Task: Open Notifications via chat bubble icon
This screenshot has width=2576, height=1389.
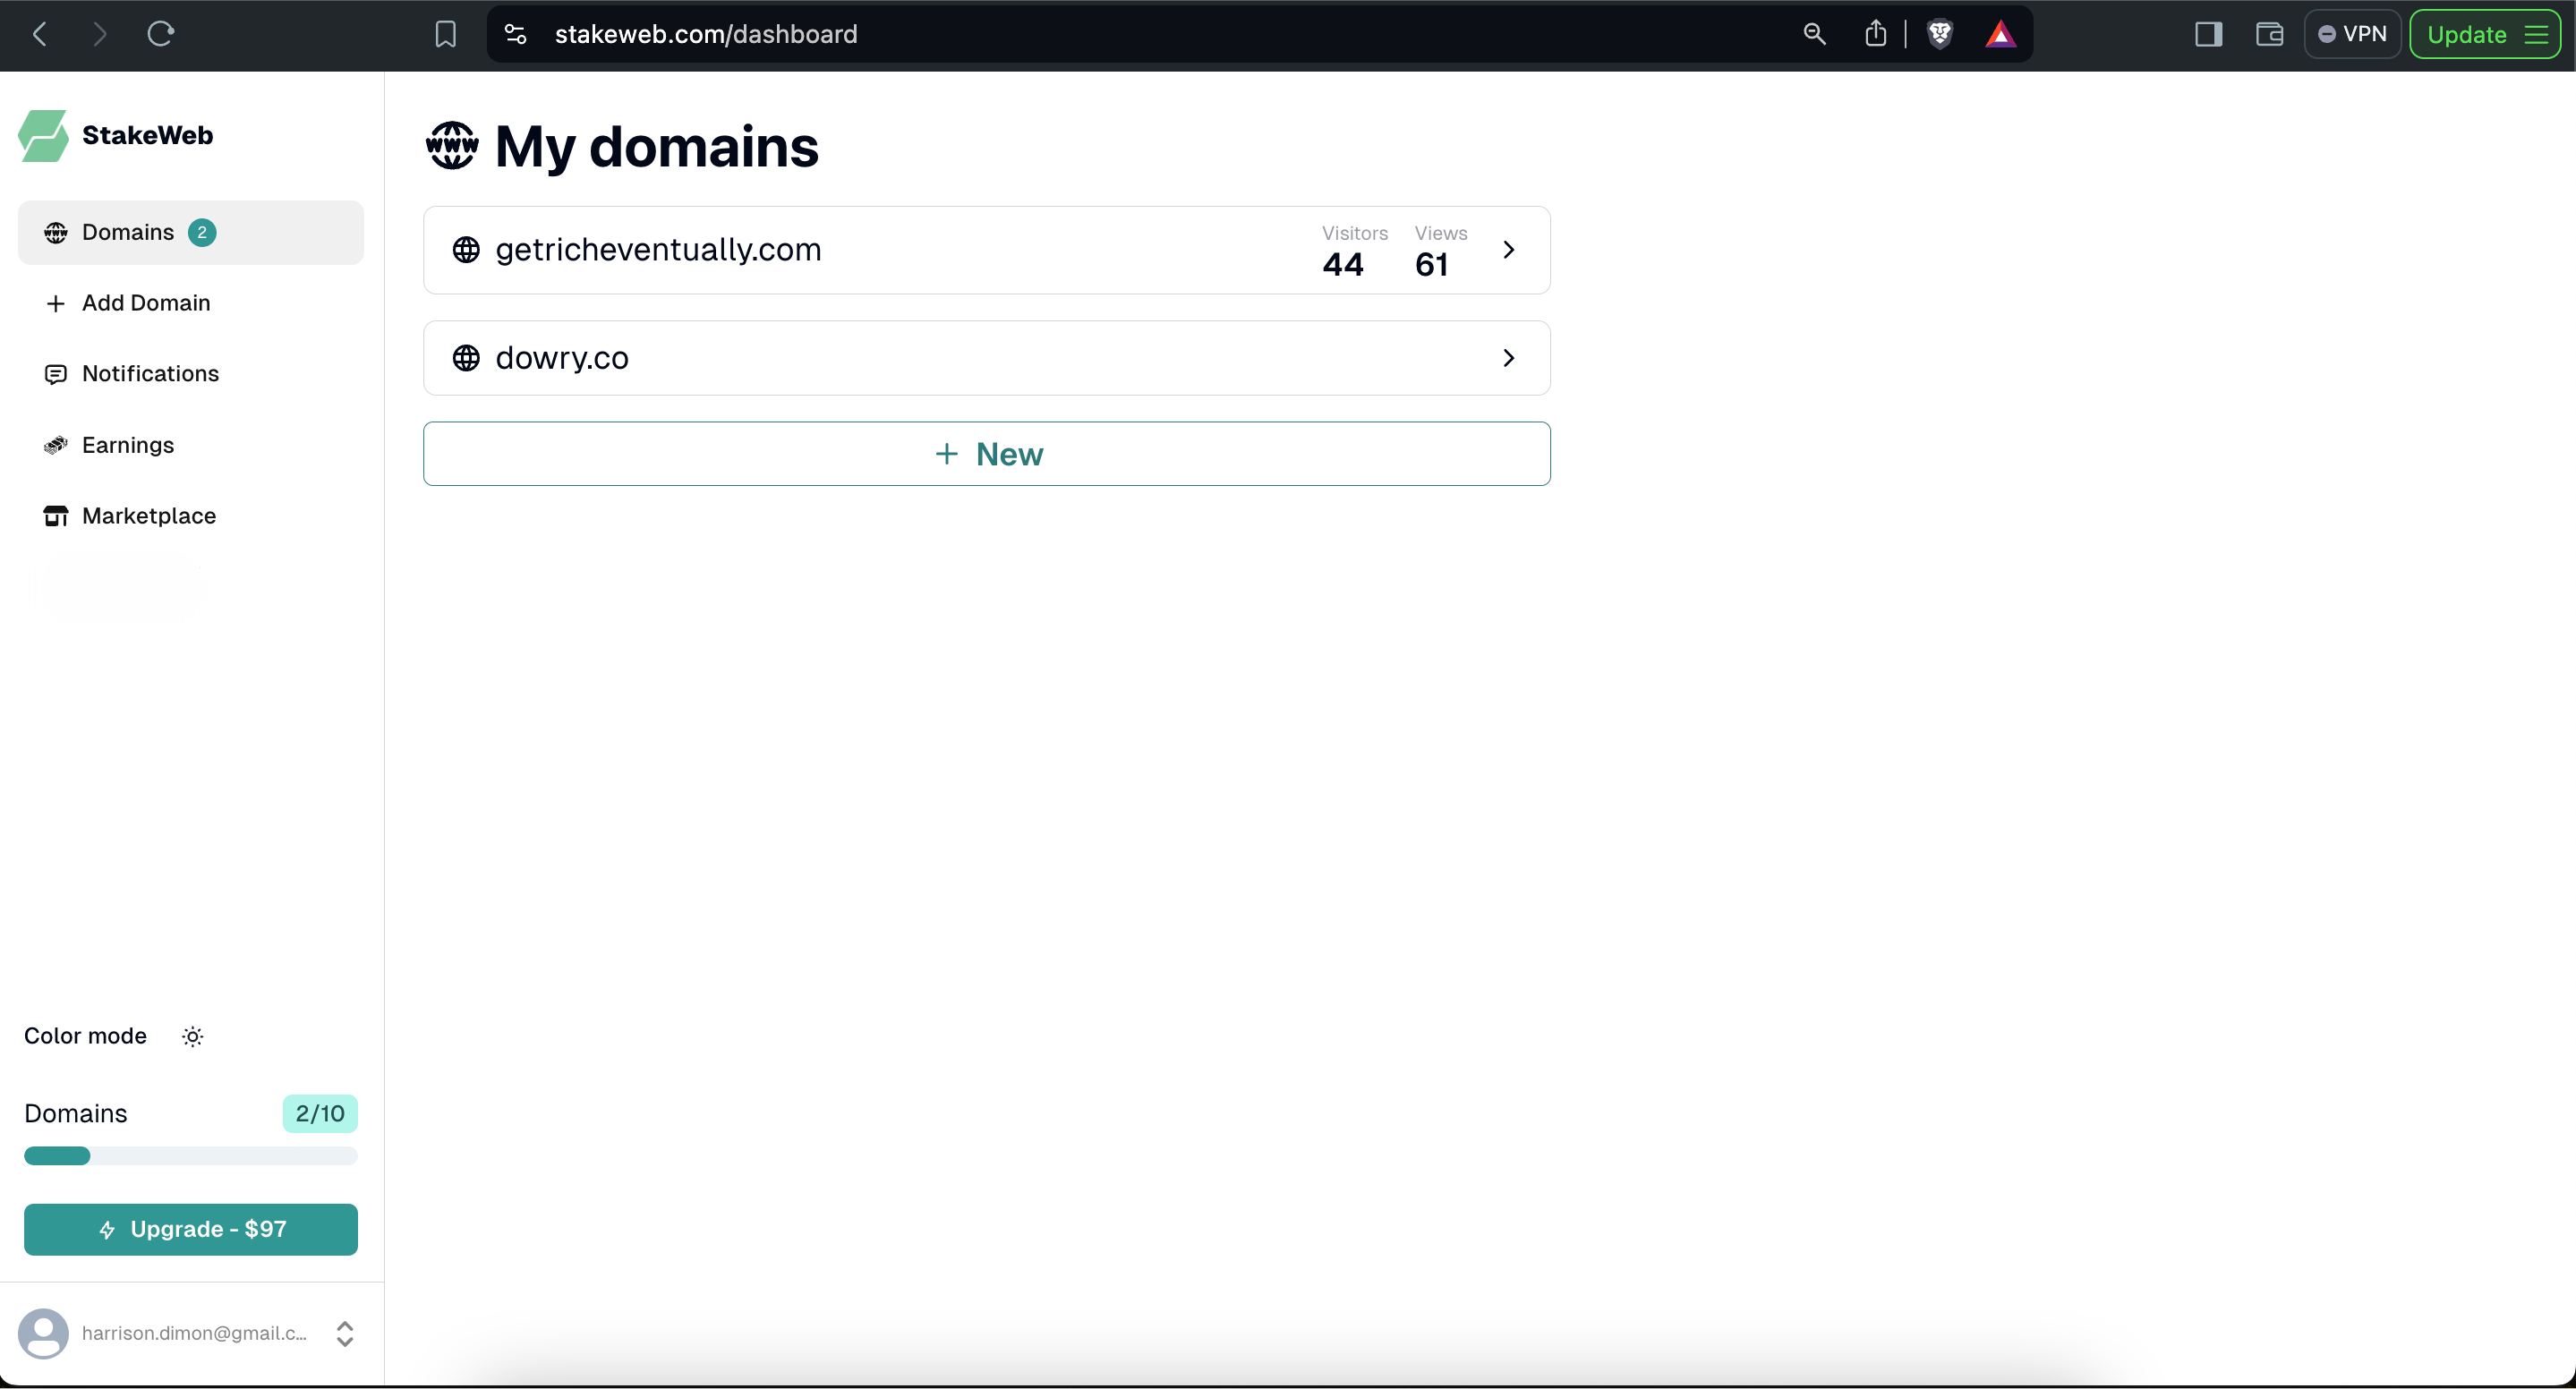Action: [x=55, y=373]
